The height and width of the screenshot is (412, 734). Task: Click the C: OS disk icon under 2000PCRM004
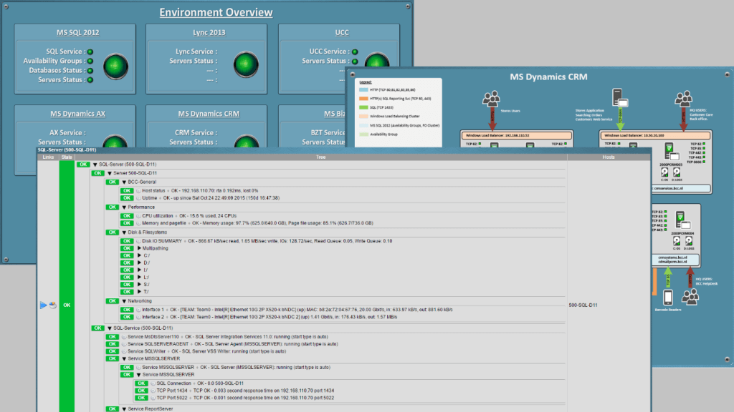point(677,241)
